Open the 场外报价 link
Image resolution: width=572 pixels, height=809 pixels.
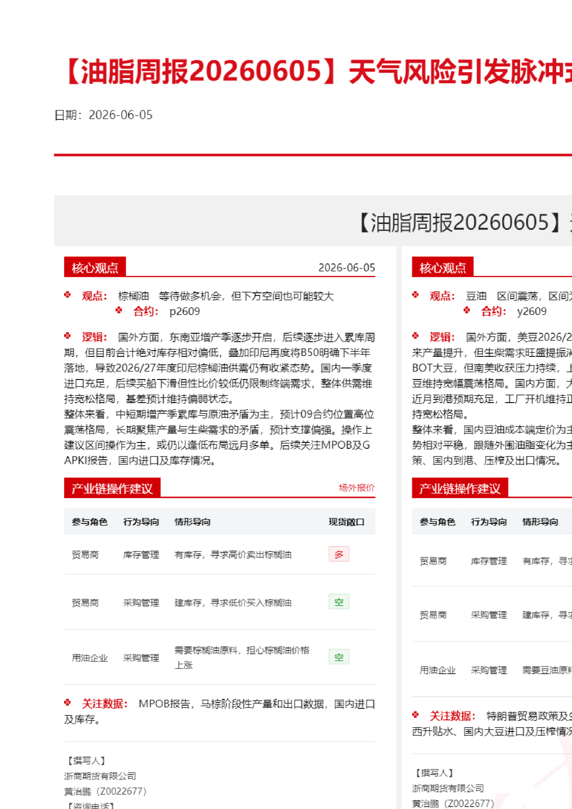(356, 488)
